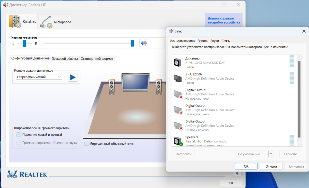Open the Конфигурация динамиков tab
309x188 pixels.
tap(30, 58)
